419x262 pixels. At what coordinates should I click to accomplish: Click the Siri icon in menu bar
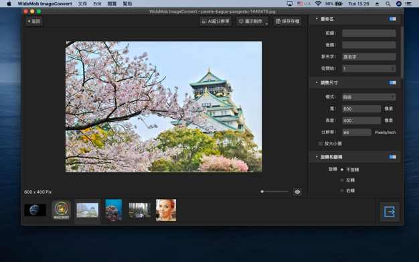tap(399, 4)
